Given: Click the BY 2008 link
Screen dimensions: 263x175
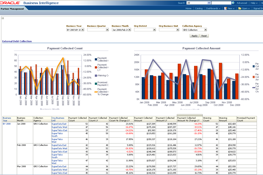Looking at the screenshot, I should point(7,124).
